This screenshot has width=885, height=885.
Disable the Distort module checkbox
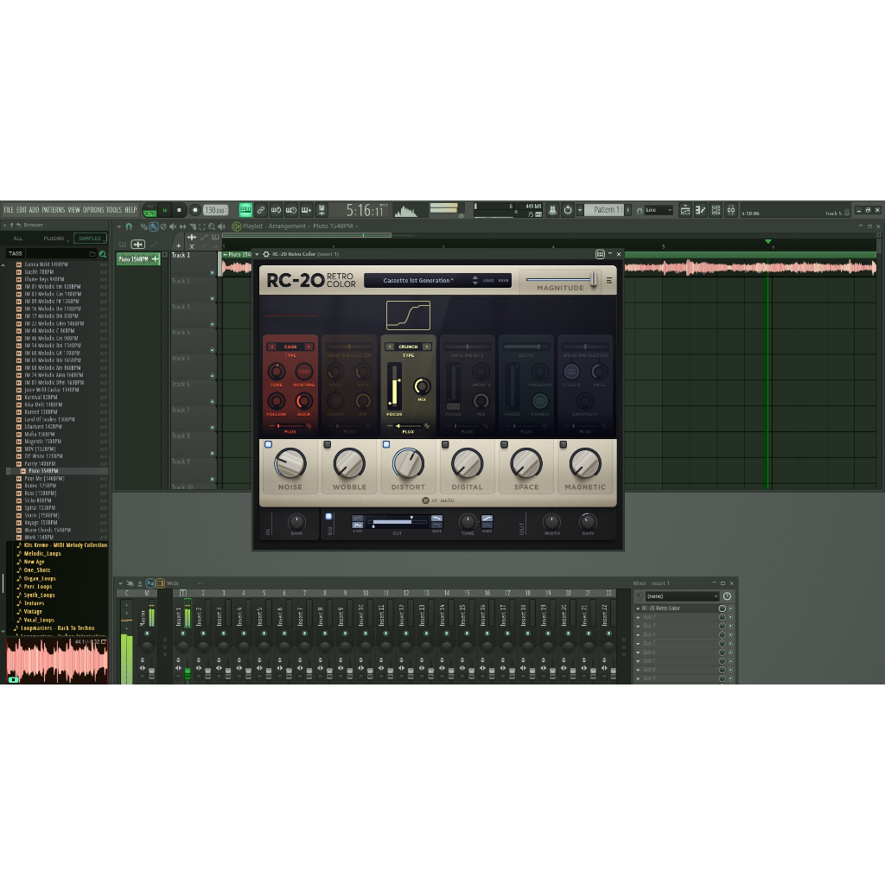tap(386, 445)
